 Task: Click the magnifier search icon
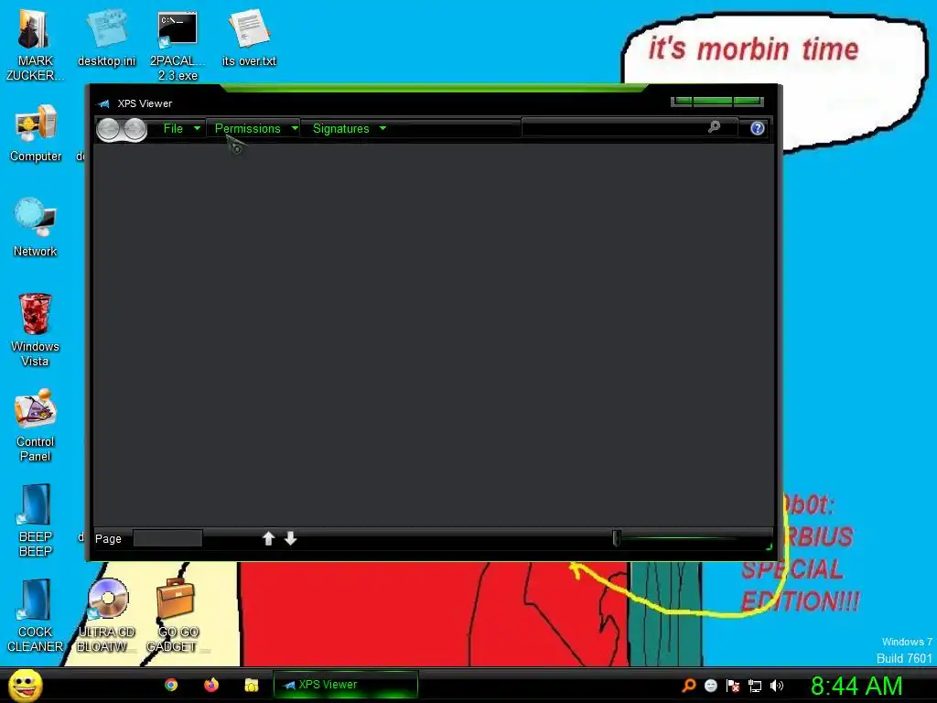tap(714, 126)
